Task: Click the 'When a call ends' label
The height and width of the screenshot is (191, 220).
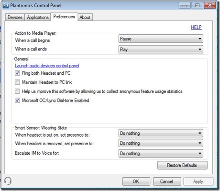Action: click(x=31, y=49)
